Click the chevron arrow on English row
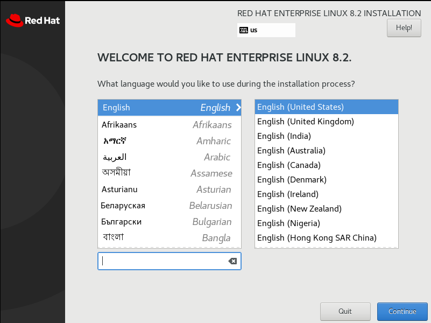 click(x=238, y=108)
